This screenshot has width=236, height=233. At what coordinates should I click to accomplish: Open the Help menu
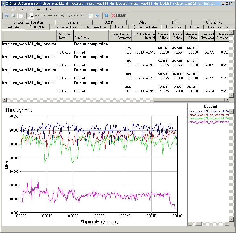(48, 9)
